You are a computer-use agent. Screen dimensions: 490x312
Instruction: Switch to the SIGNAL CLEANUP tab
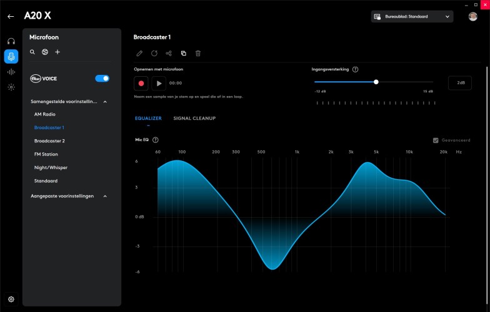coord(194,118)
